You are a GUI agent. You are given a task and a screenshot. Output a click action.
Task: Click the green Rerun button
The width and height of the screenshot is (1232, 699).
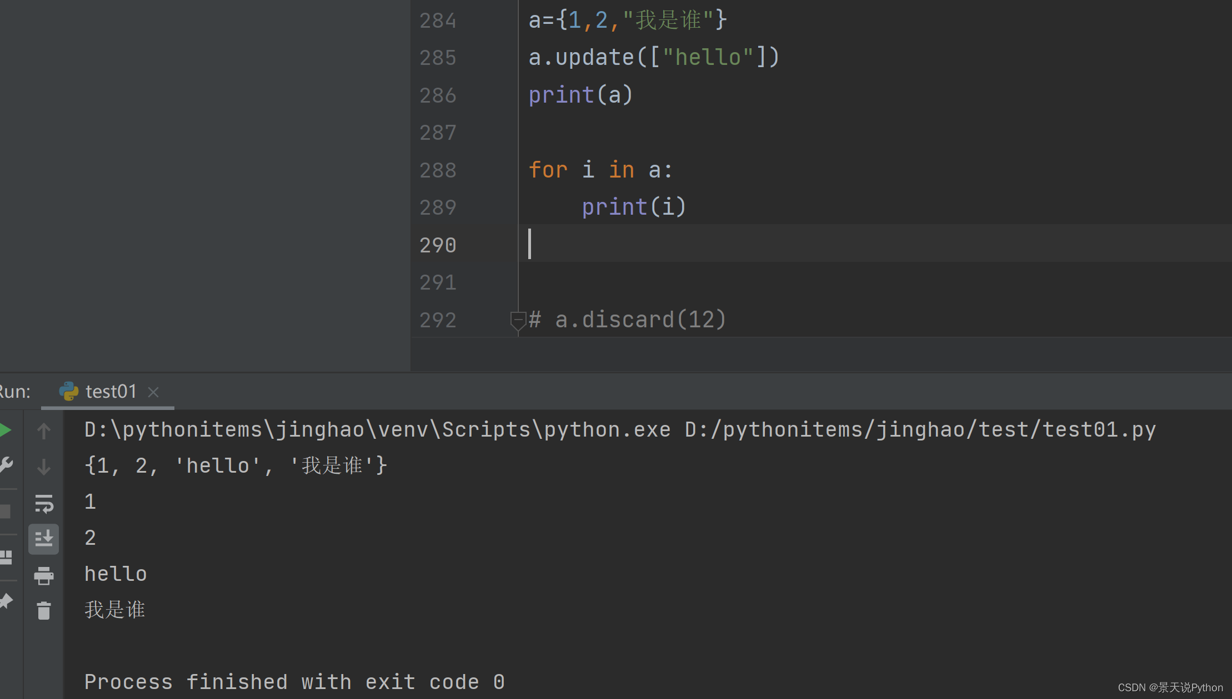point(5,430)
